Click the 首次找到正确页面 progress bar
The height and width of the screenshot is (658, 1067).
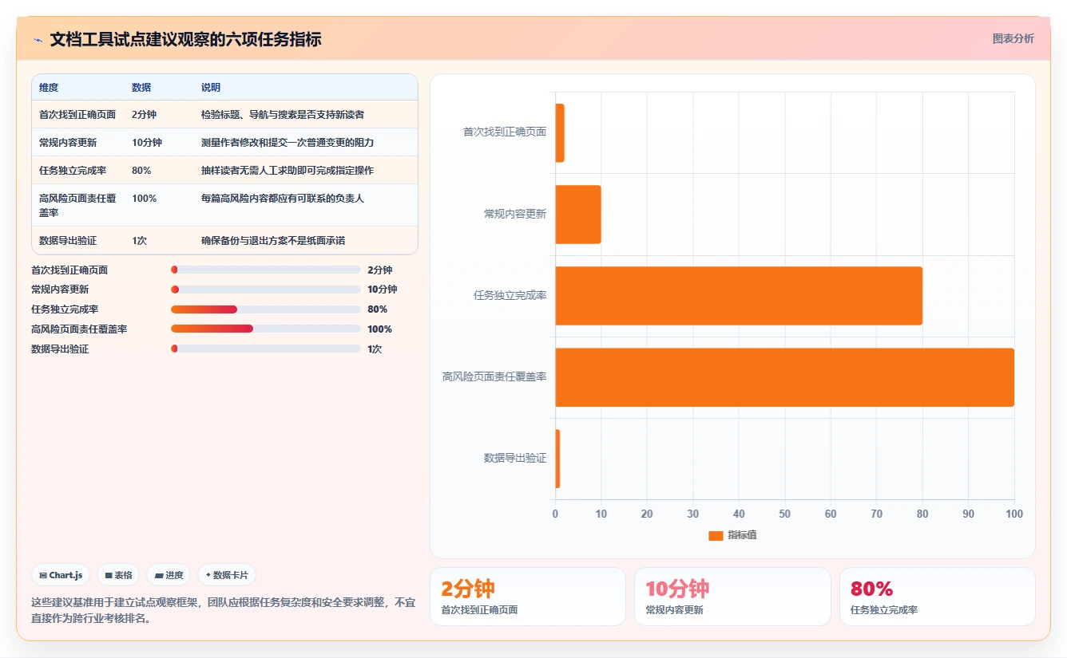coord(266,270)
